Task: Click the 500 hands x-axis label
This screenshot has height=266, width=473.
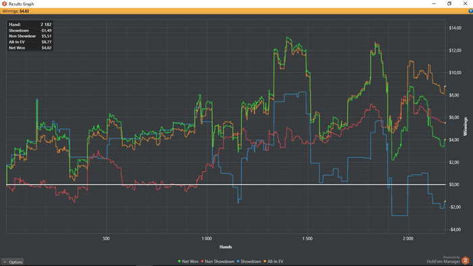Action: (x=106, y=238)
